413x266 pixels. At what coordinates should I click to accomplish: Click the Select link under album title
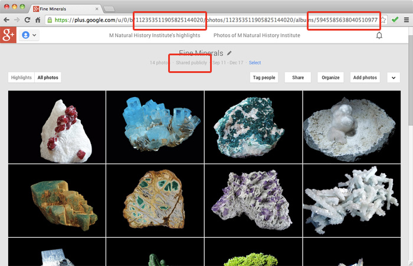(255, 63)
